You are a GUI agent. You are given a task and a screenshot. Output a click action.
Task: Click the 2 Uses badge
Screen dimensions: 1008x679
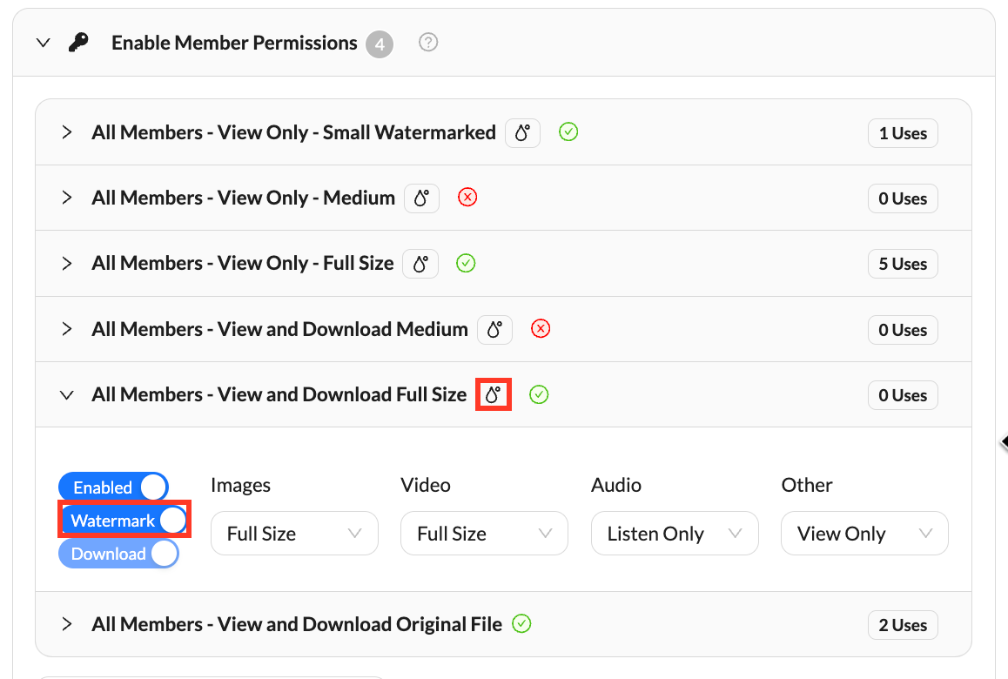click(x=903, y=625)
